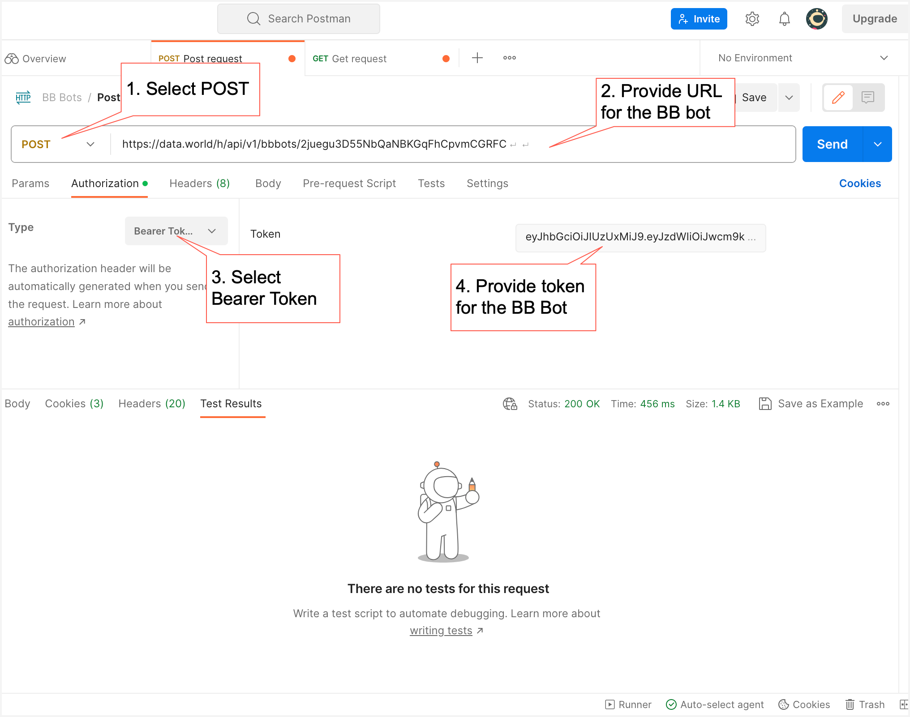Click the request URL field

(452, 144)
